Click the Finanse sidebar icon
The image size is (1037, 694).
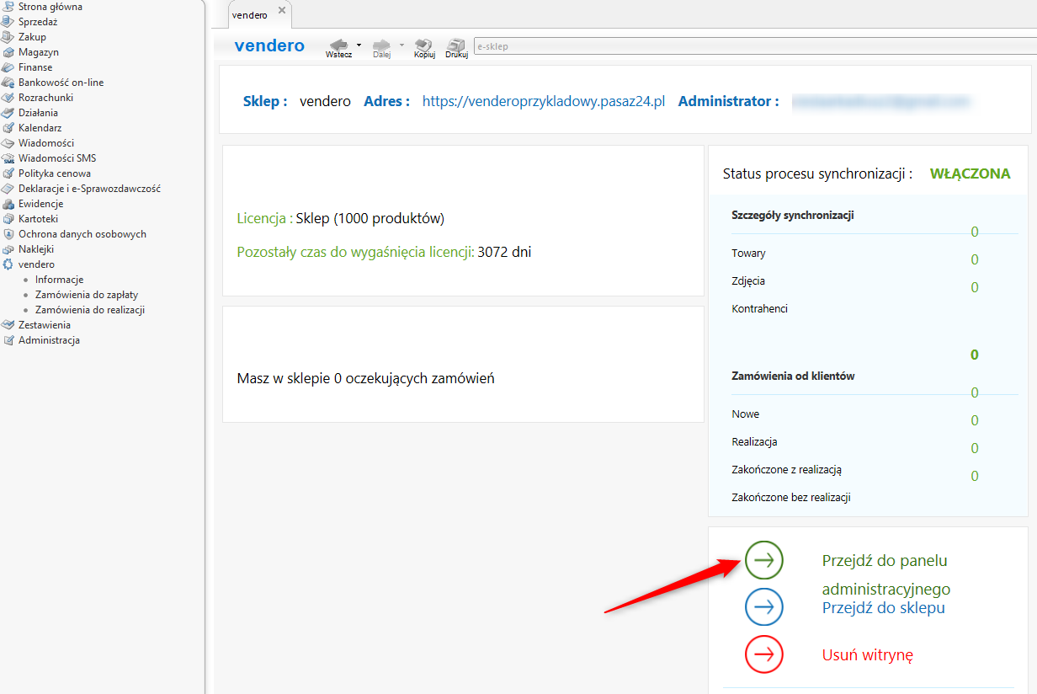pyautogui.click(x=8, y=67)
